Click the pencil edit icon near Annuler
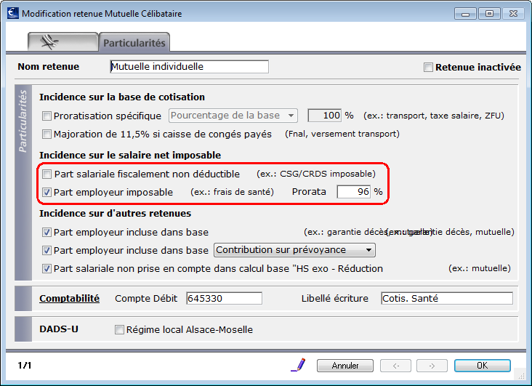Viewport: 532px width, 386px height. [298, 365]
